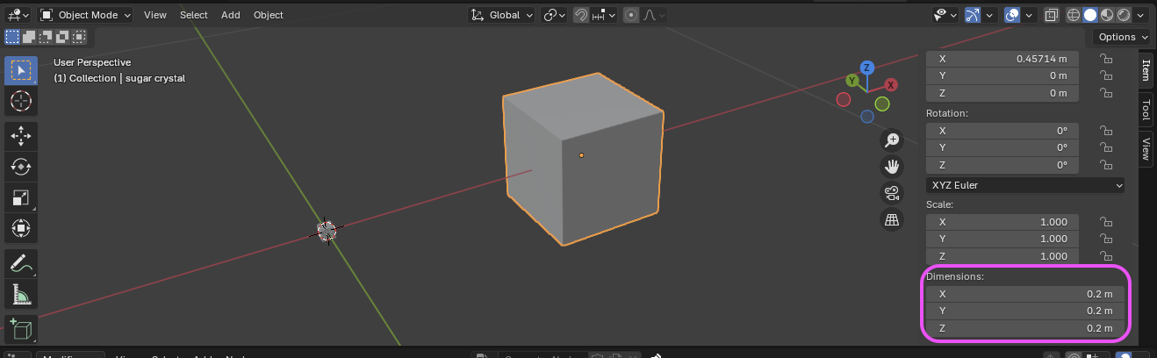Open the Add menu
Viewport: 1157px width, 358px height.
231,15
